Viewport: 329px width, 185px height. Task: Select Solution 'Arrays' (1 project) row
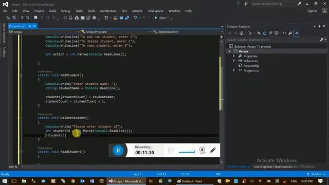coord(252,47)
